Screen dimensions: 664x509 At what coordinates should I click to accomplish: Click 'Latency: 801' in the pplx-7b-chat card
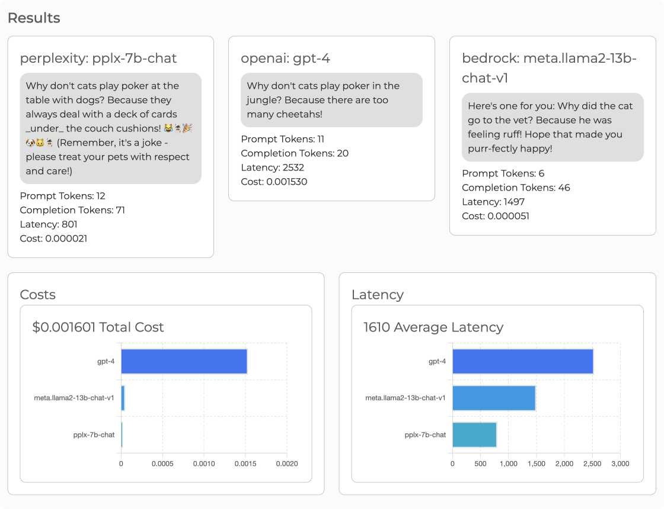click(x=49, y=224)
